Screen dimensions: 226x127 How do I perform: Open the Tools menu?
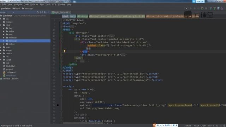48,5
